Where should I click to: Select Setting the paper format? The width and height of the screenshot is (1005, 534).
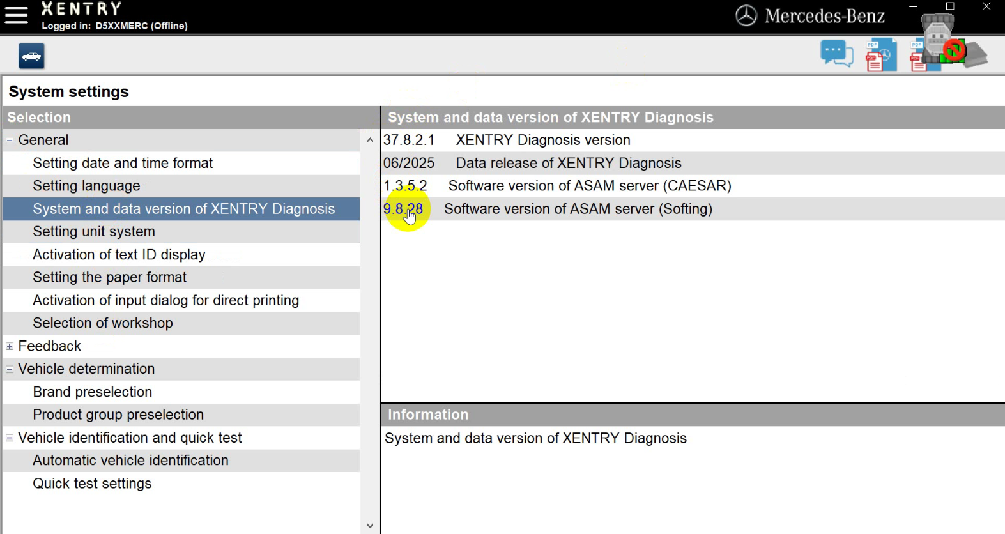pos(181,278)
